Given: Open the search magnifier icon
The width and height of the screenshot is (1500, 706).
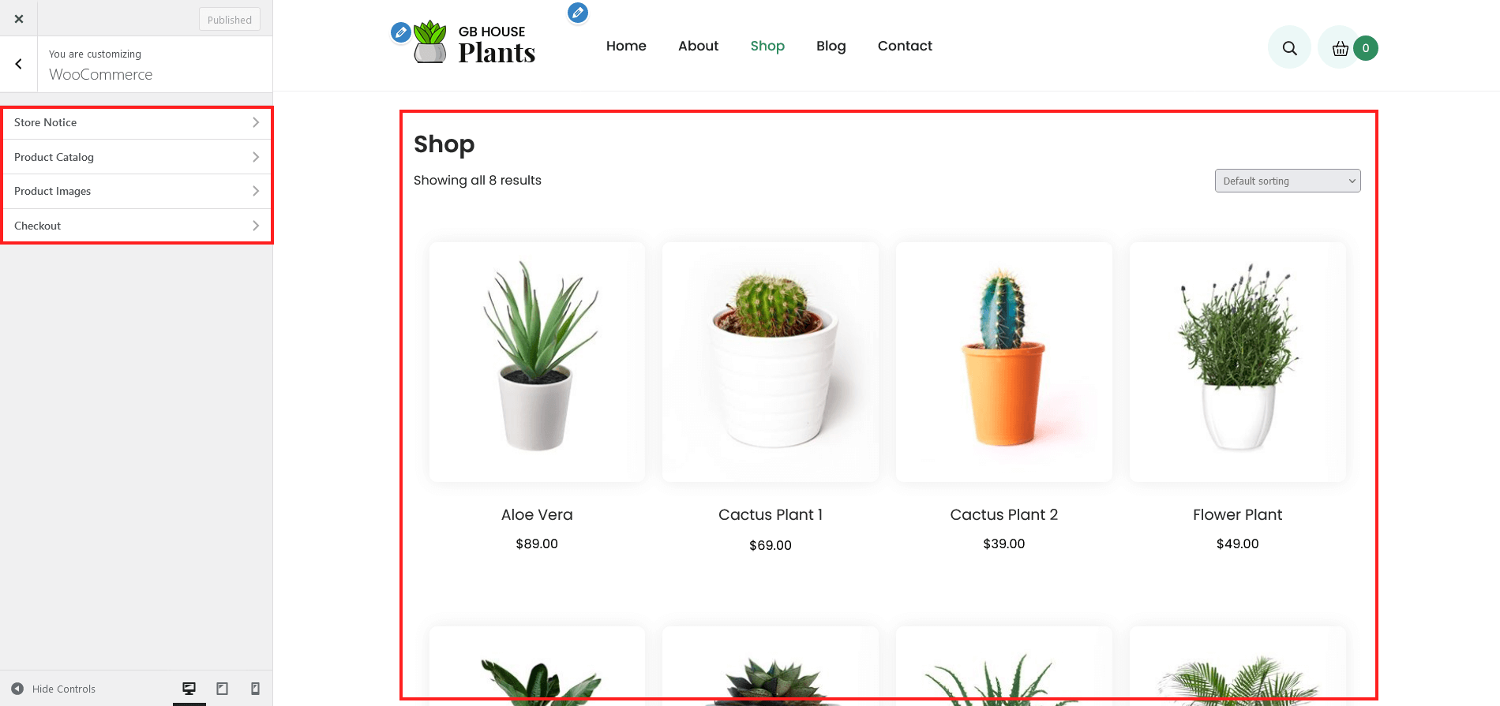Looking at the screenshot, I should point(1289,48).
